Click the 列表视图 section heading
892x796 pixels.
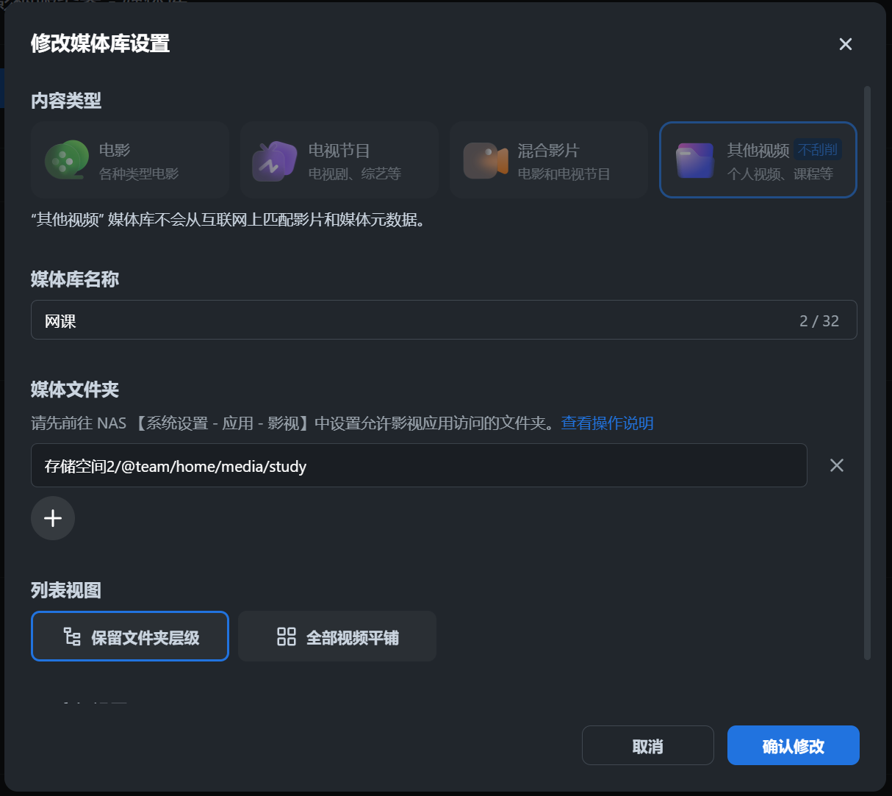[66, 590]
